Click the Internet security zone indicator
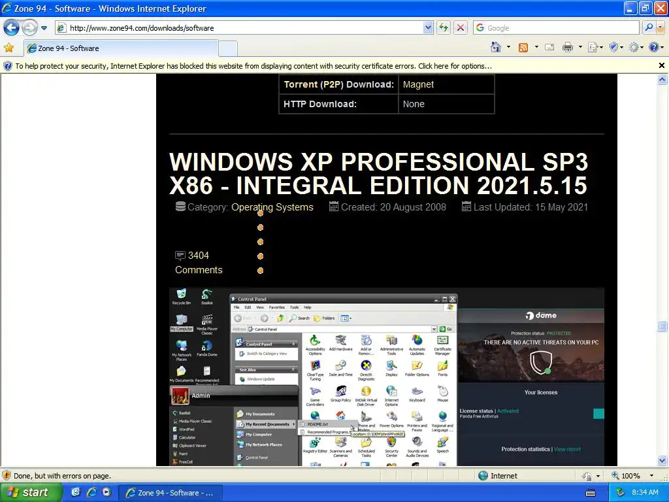The image size is (669, 502). coord(497,476)
